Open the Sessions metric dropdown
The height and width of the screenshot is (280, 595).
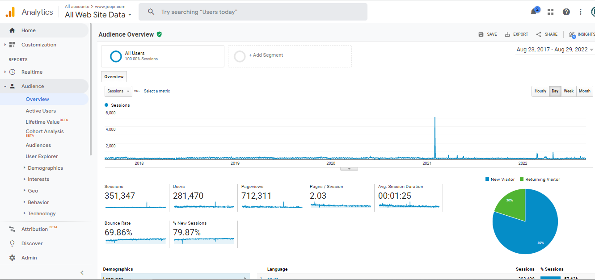(x=118, y=91)
